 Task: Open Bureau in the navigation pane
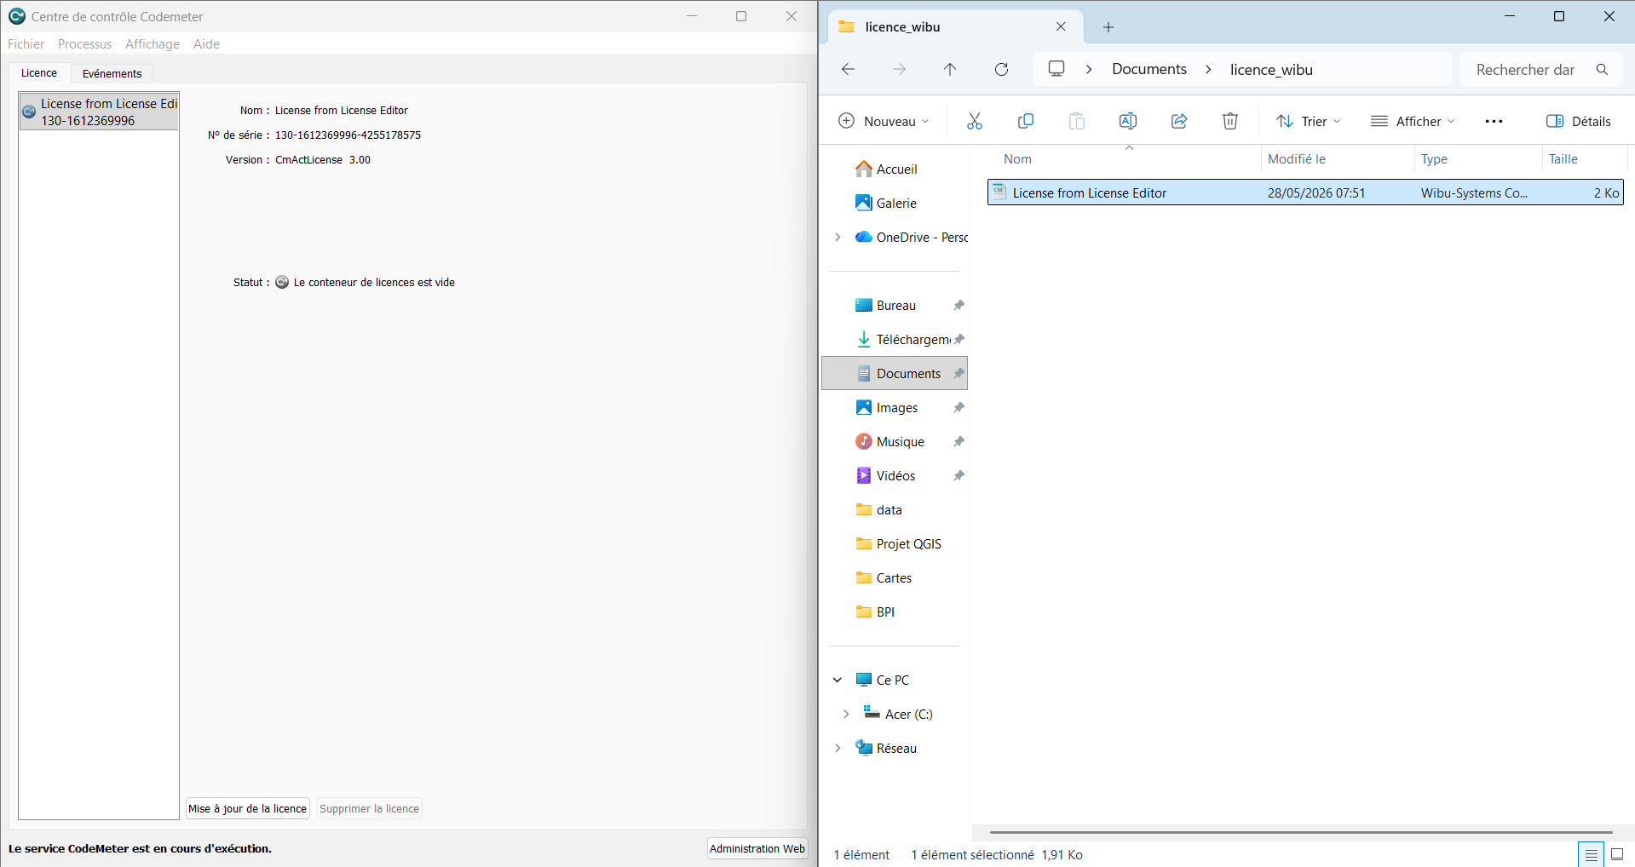tap(896, 305)
